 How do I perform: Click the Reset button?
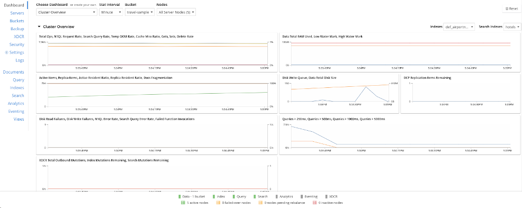coord(511,8)
